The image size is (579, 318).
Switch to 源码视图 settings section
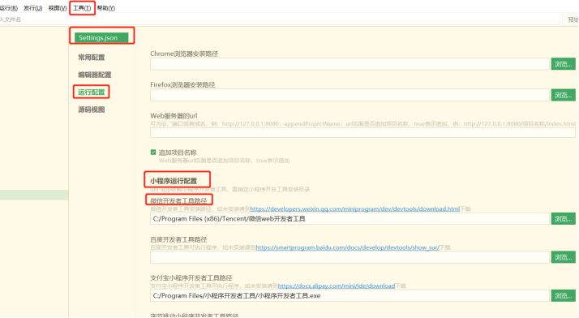pos(91,110)
